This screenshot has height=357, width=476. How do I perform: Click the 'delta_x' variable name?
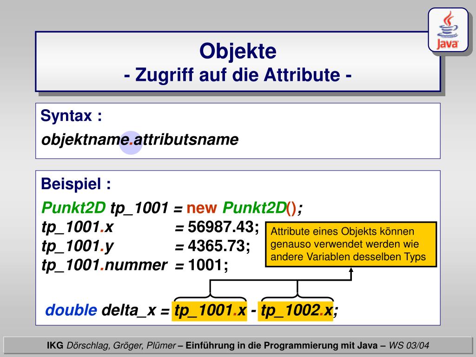(x=129, y=311)
